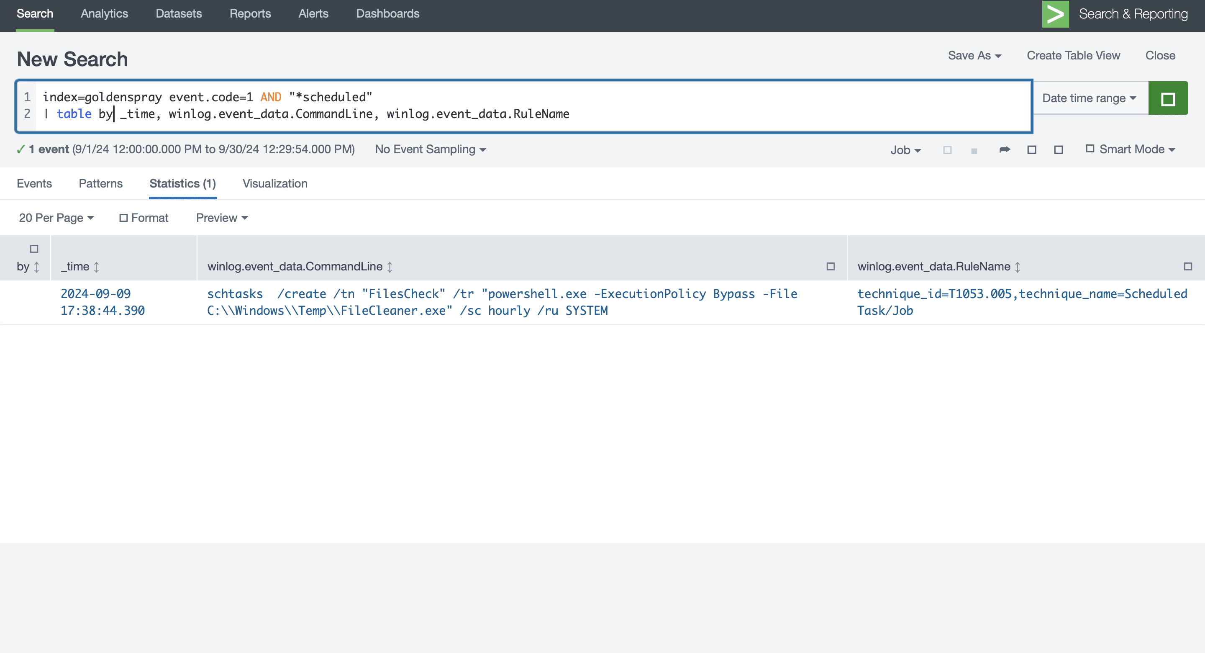Open the Dashboards nav item
This screenshot has width=1205, height=653.
388,13
